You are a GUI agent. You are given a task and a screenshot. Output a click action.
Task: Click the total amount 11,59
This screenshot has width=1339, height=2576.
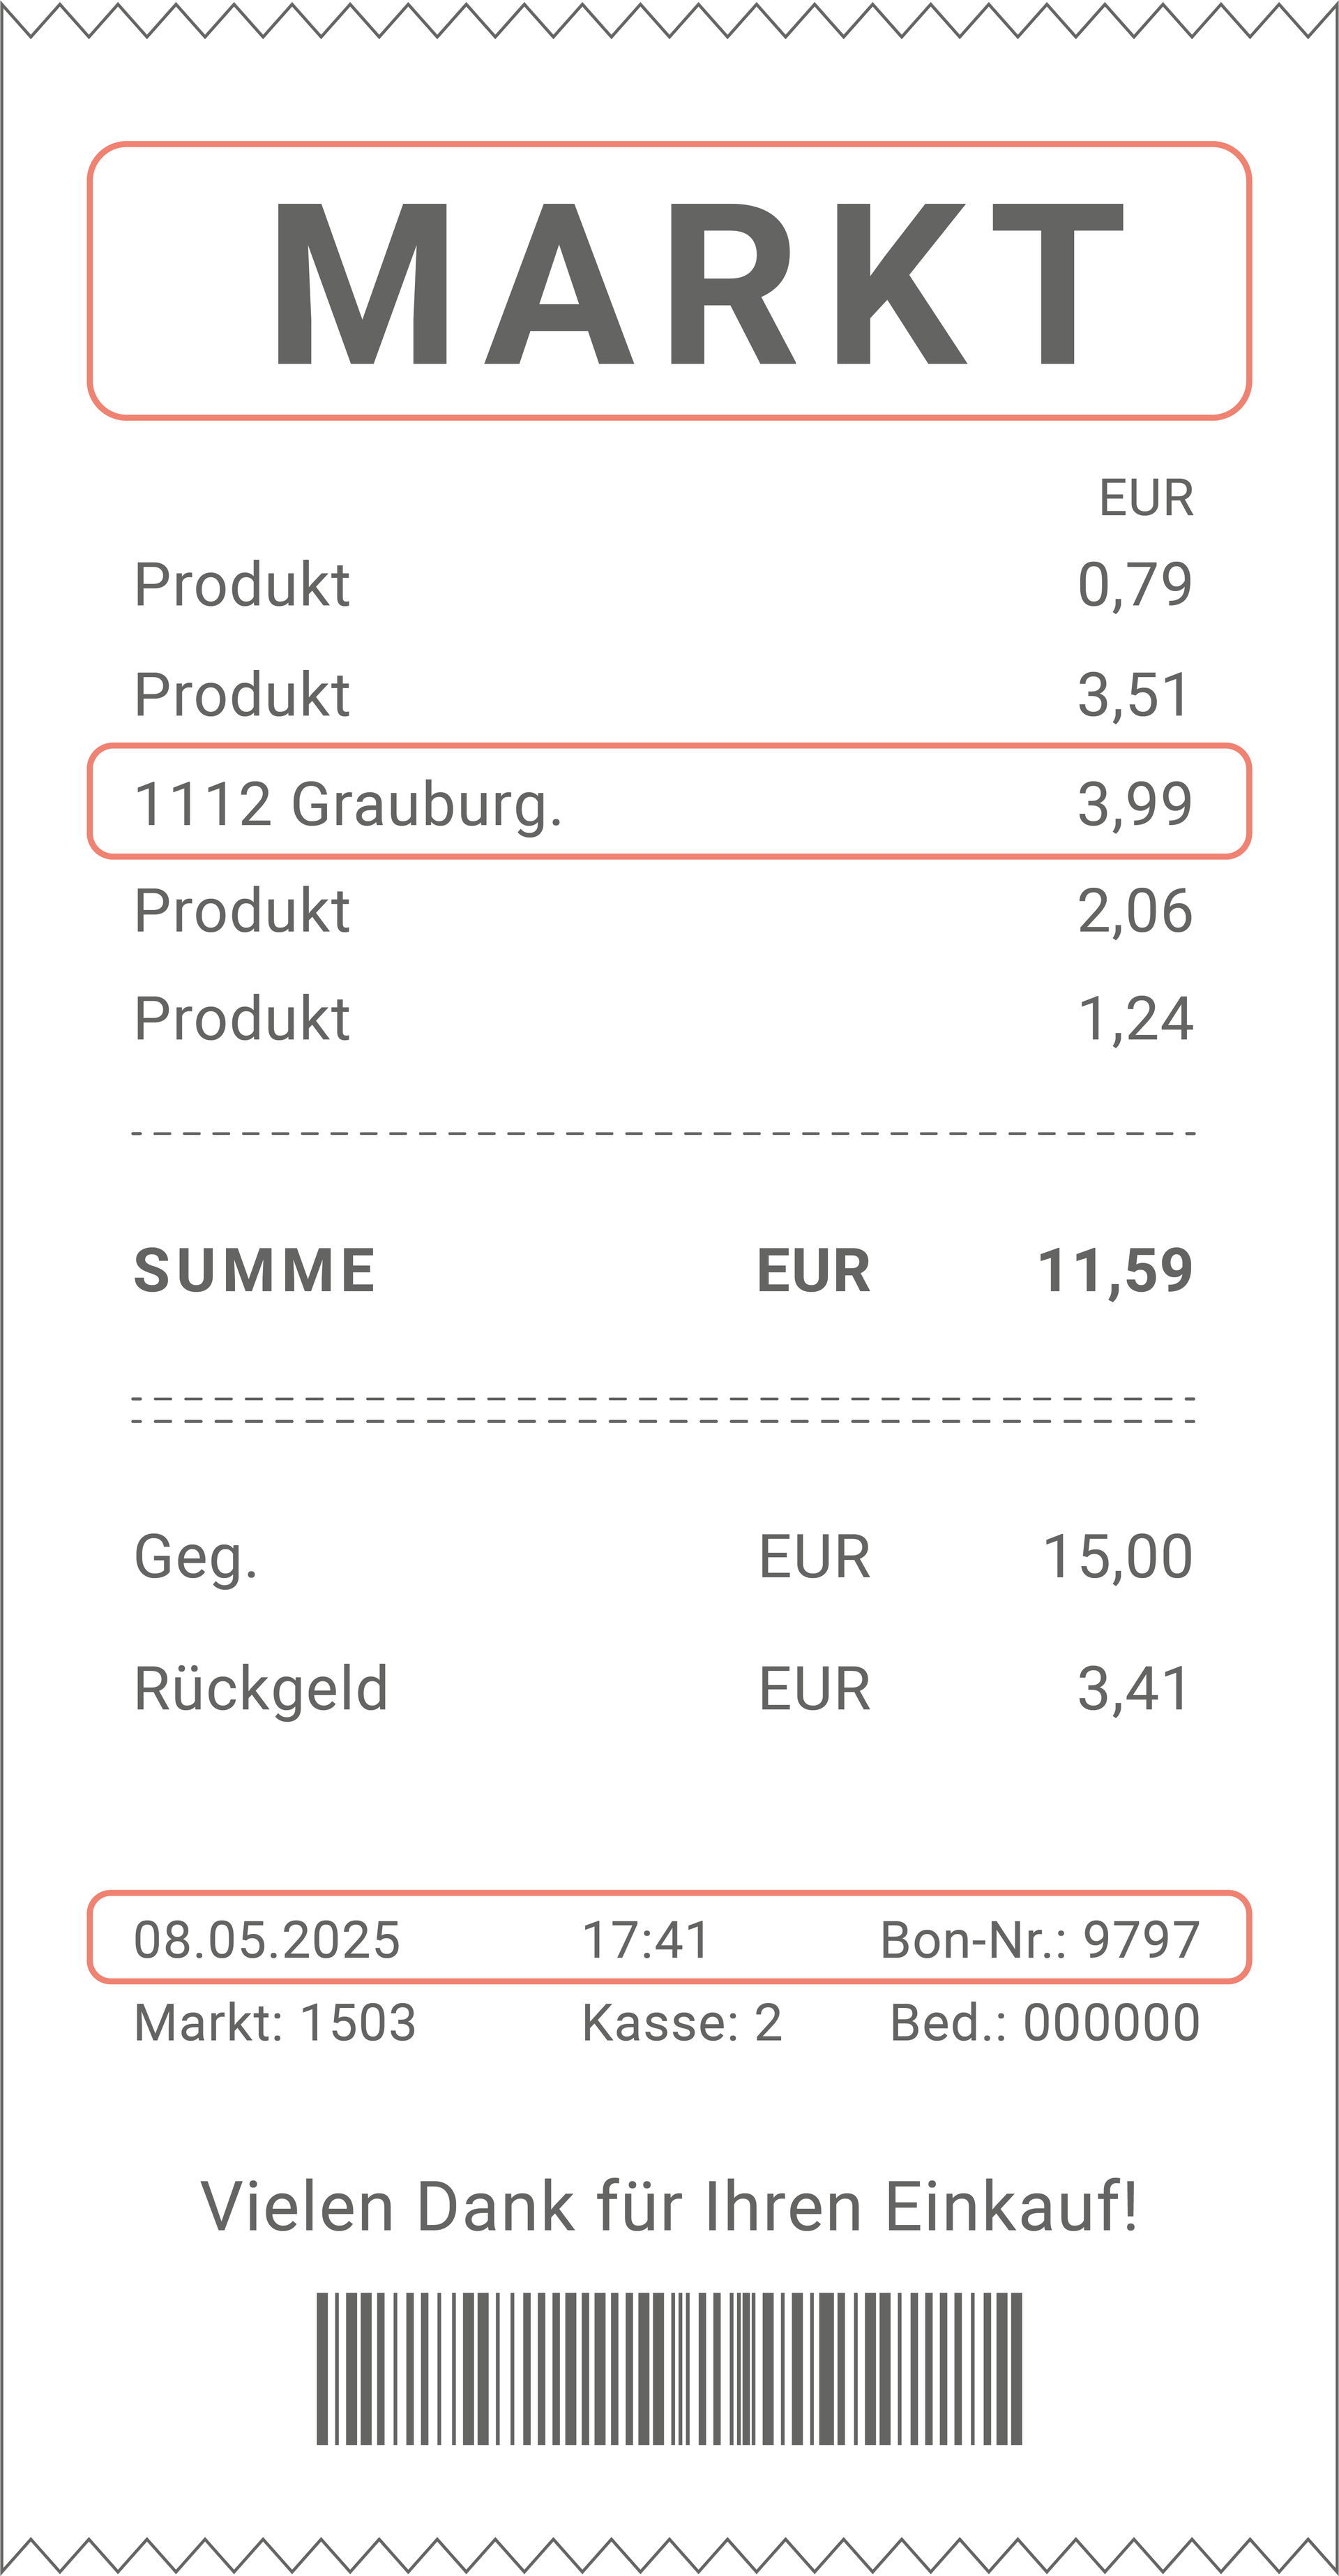pos(1115,1271)
